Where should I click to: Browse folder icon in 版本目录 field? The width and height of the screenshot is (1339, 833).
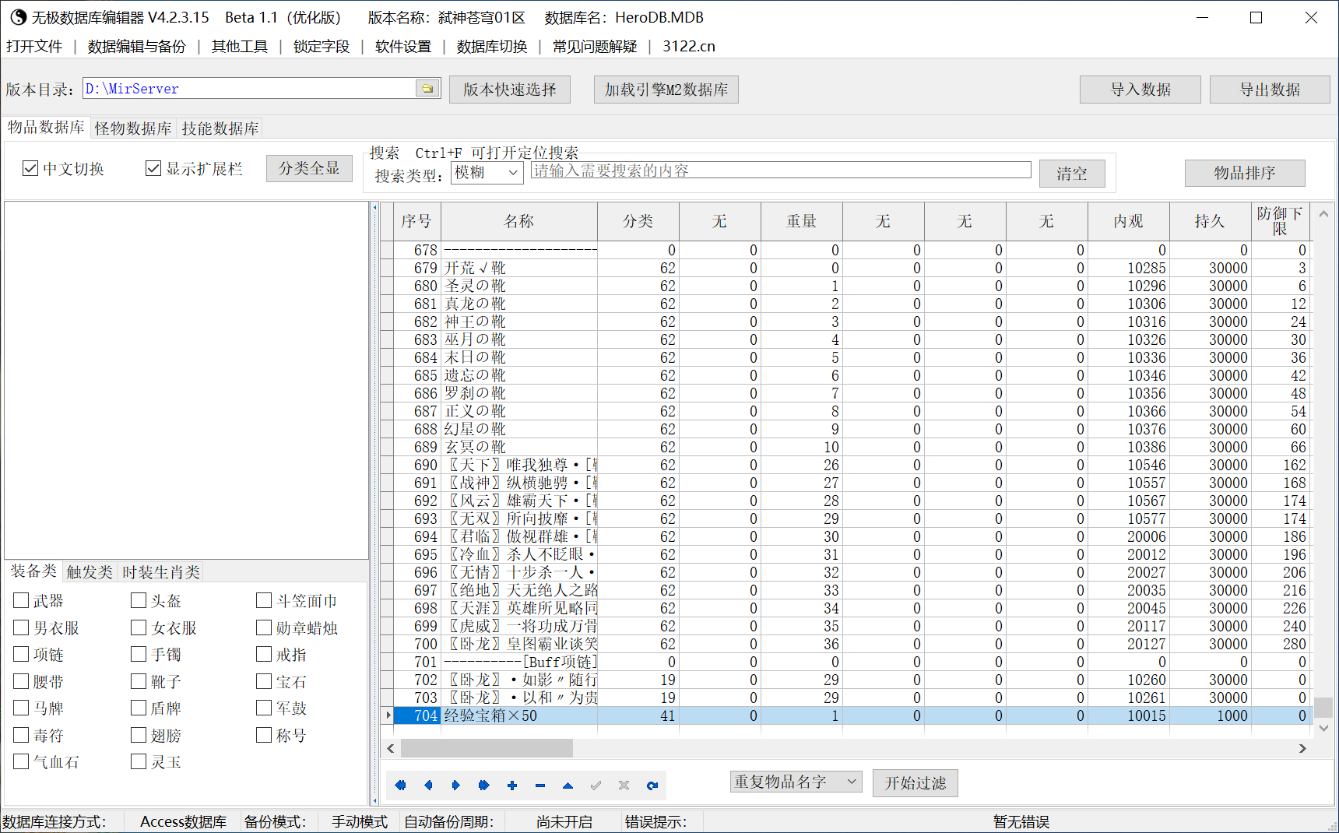coord(427,89)
